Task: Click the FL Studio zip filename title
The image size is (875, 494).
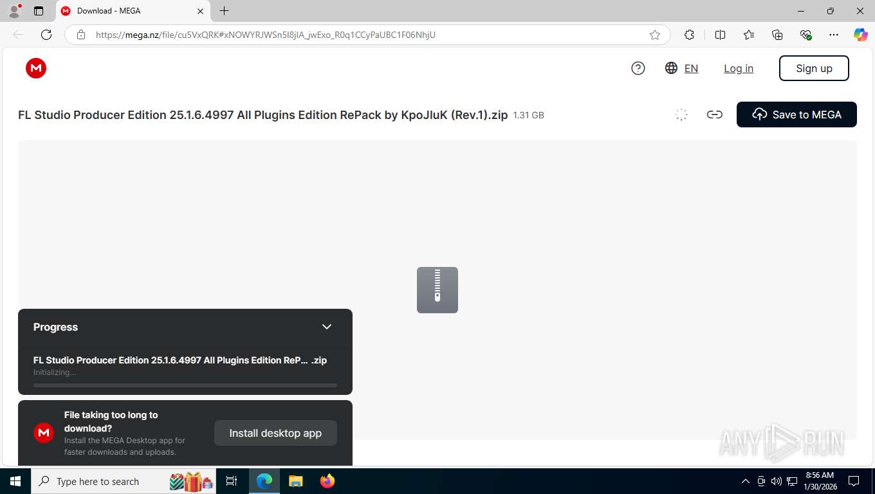Action: click(262, 115)
